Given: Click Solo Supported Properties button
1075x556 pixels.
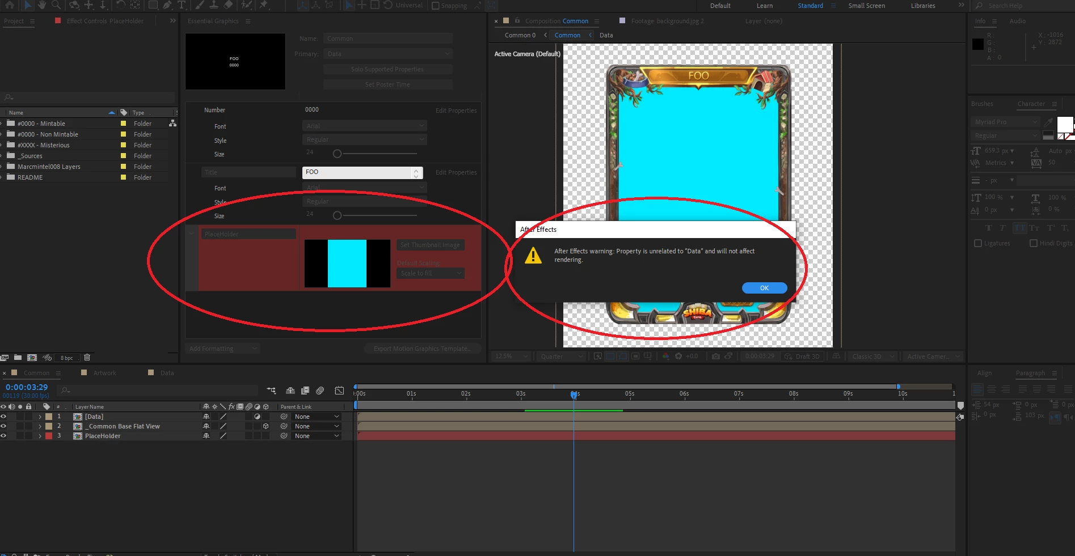Looking at the screenshot, I should pos(387,69).
